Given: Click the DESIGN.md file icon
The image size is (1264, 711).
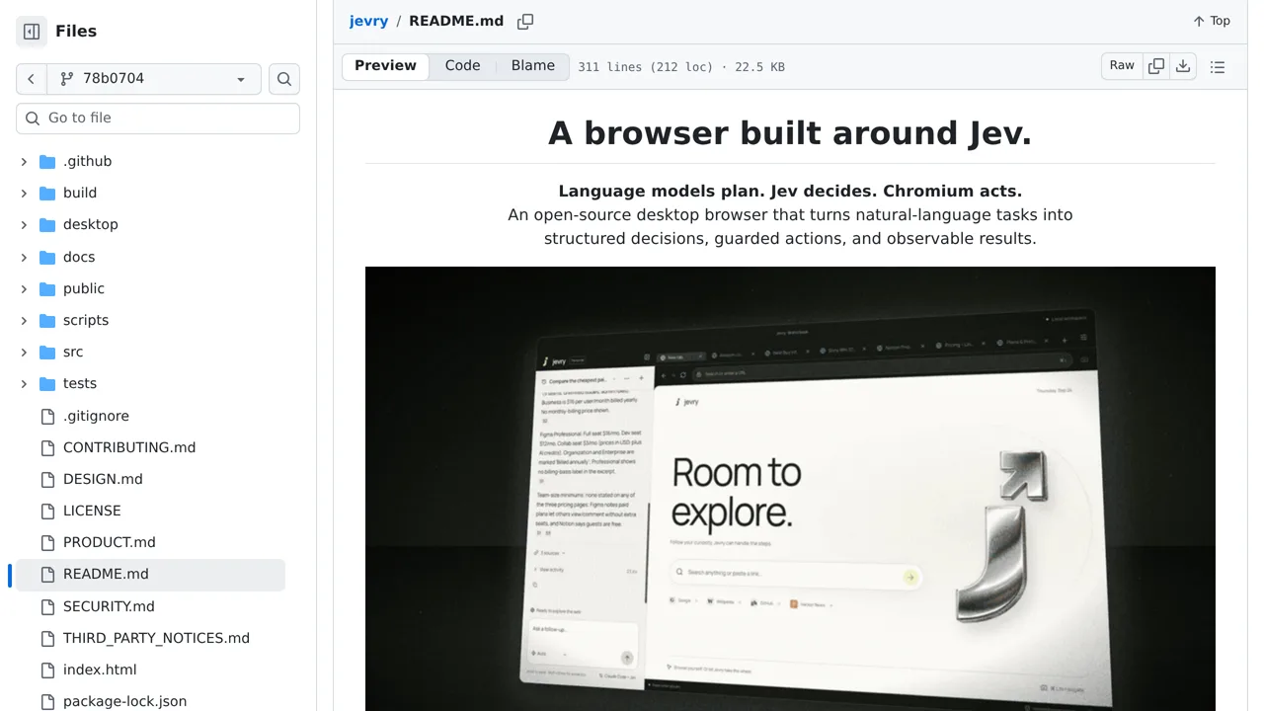Looking at the screenshot, I should [x=47, y=480].
